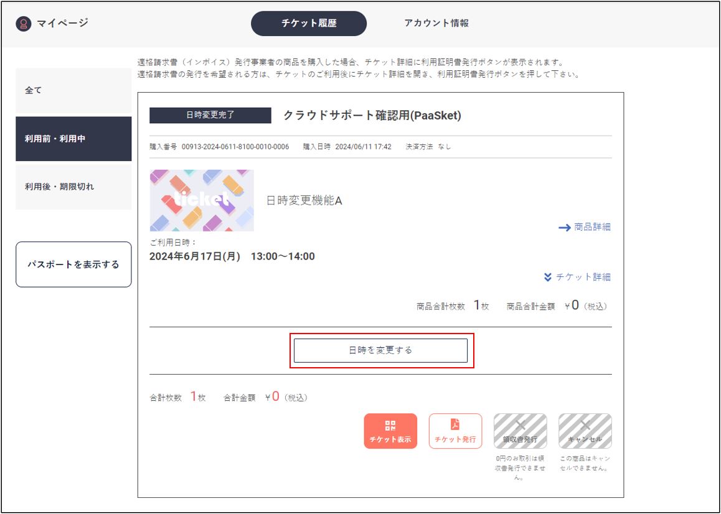Click the colorful ticket thumbnail image
This screenshot has width=721, height=514.
202,200
